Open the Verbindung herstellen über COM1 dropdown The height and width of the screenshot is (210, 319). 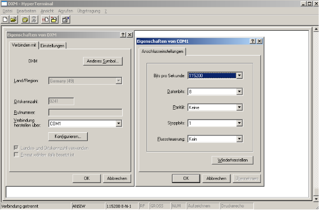tap(119, 123)
